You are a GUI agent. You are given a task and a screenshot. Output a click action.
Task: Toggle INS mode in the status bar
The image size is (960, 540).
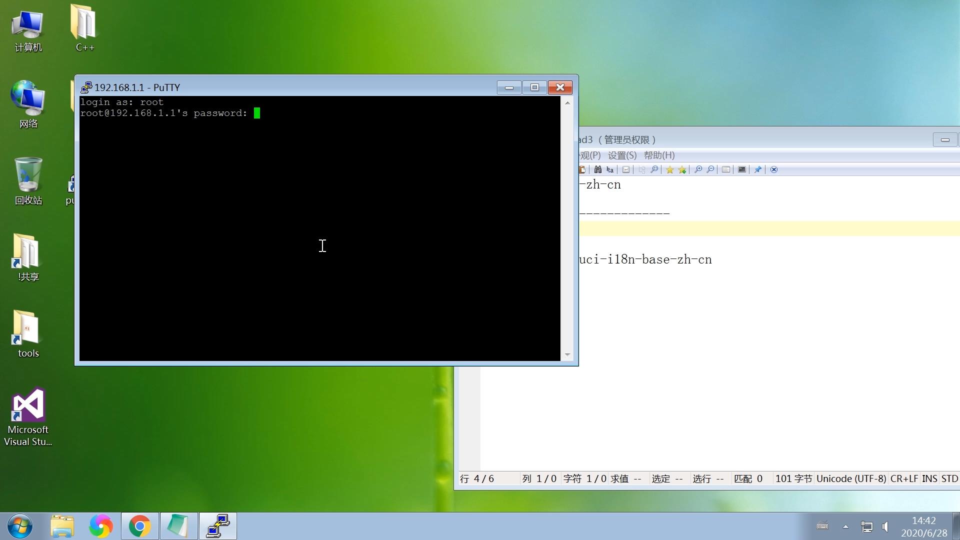pos(929,478)
